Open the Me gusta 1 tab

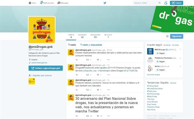(108, 36)
